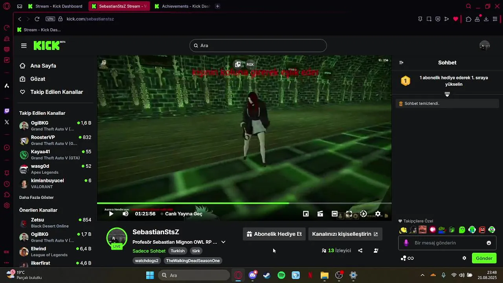The width and height of the screenshot is (503, 283).
Task: Open Twitch in Opera sidebar
Action: [x=7, y=111]
